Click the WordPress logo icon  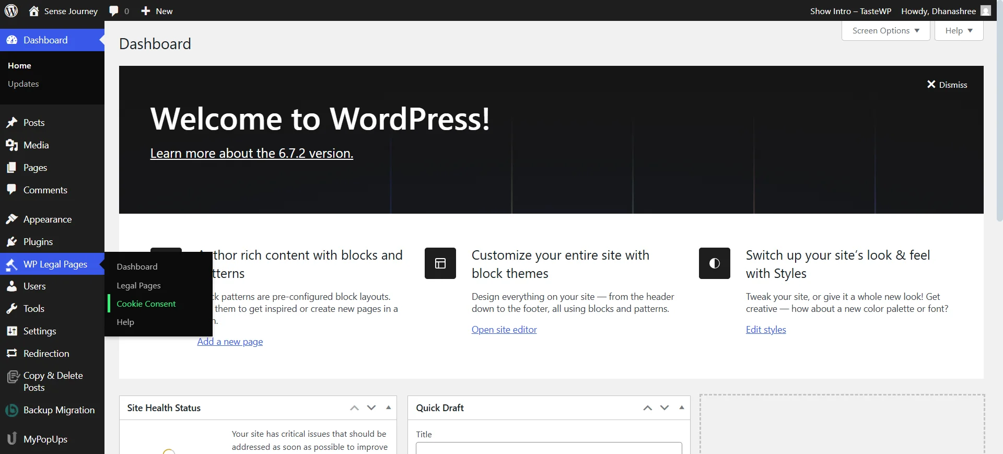point(11,10)
